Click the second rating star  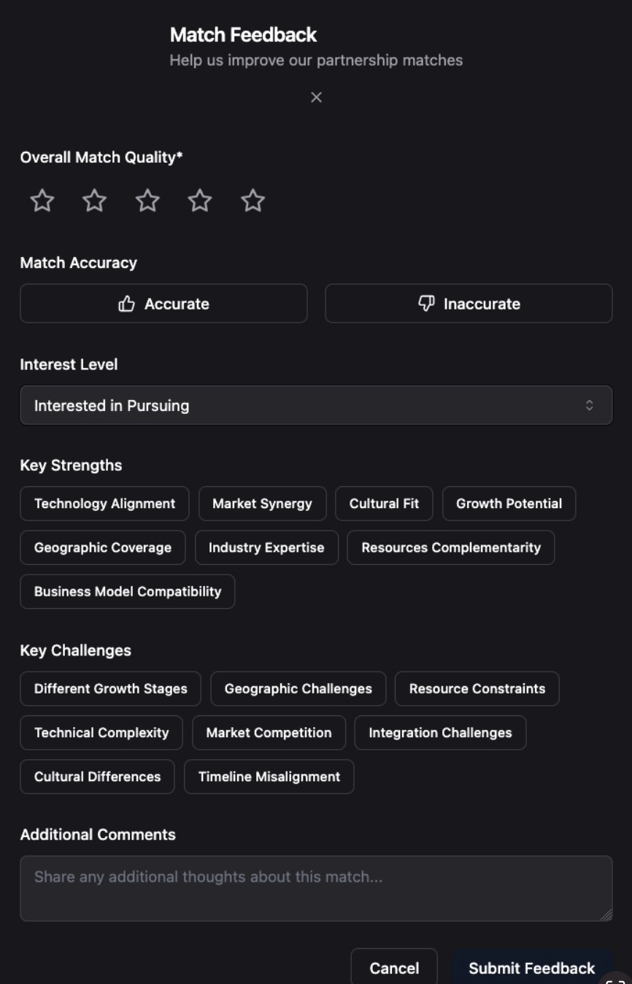(x=95, y=201)
